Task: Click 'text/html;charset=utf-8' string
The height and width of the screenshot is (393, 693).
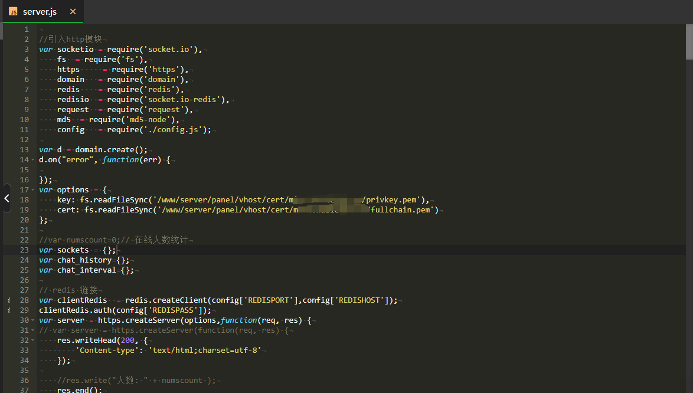Action: (x=205, y=351)
